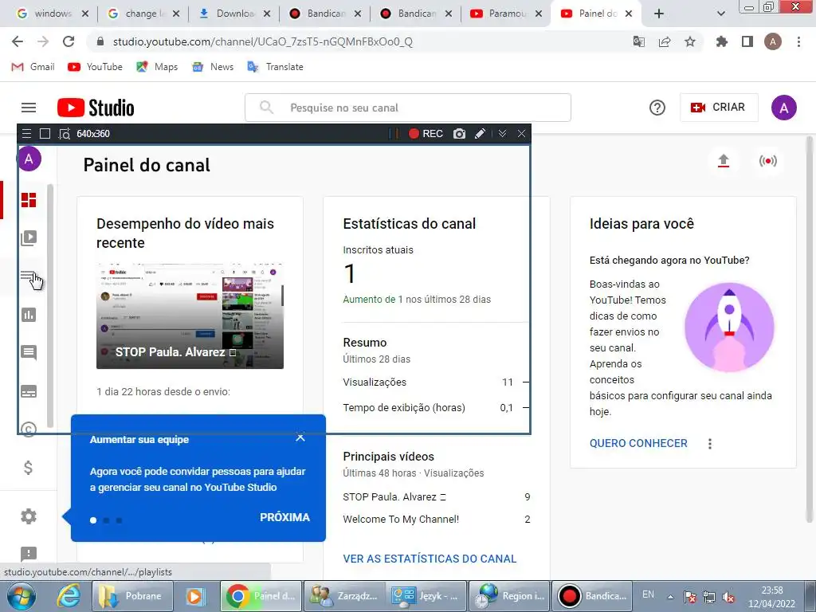Click the address bar URL
This screenshot has height=612, width=816.
(x=263, y=41)
